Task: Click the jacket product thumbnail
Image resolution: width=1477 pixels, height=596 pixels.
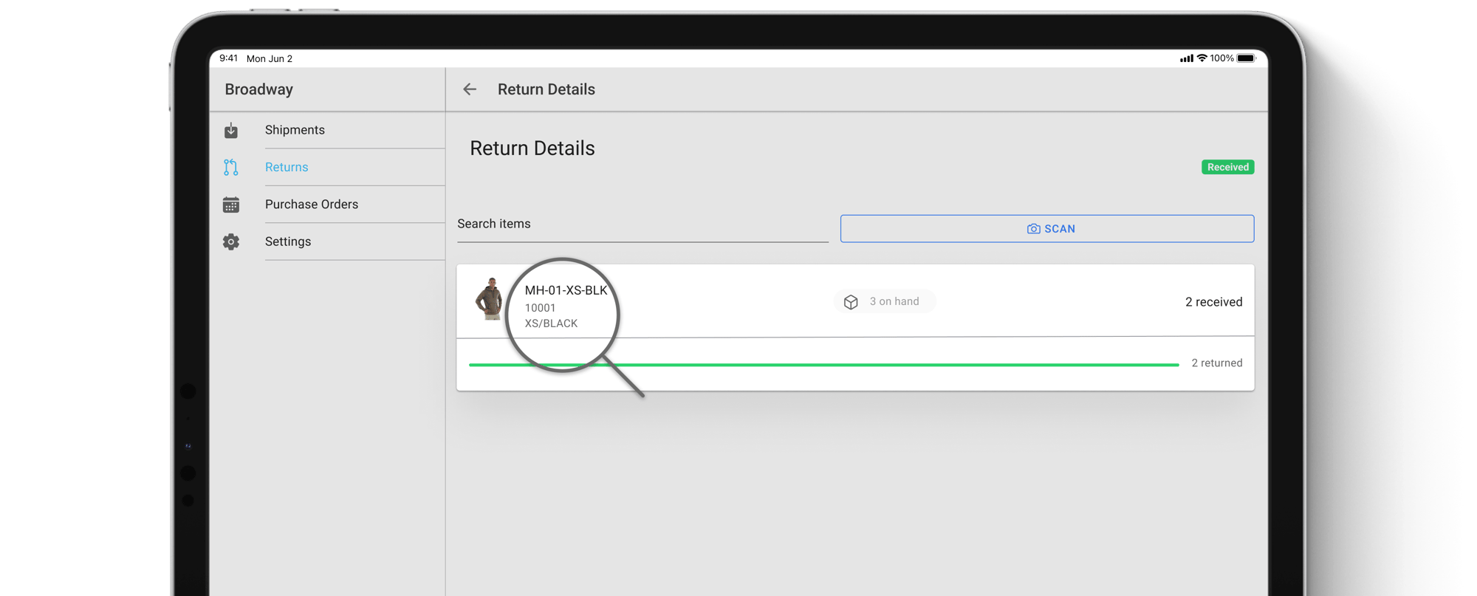Action: [x=489, y=299]
